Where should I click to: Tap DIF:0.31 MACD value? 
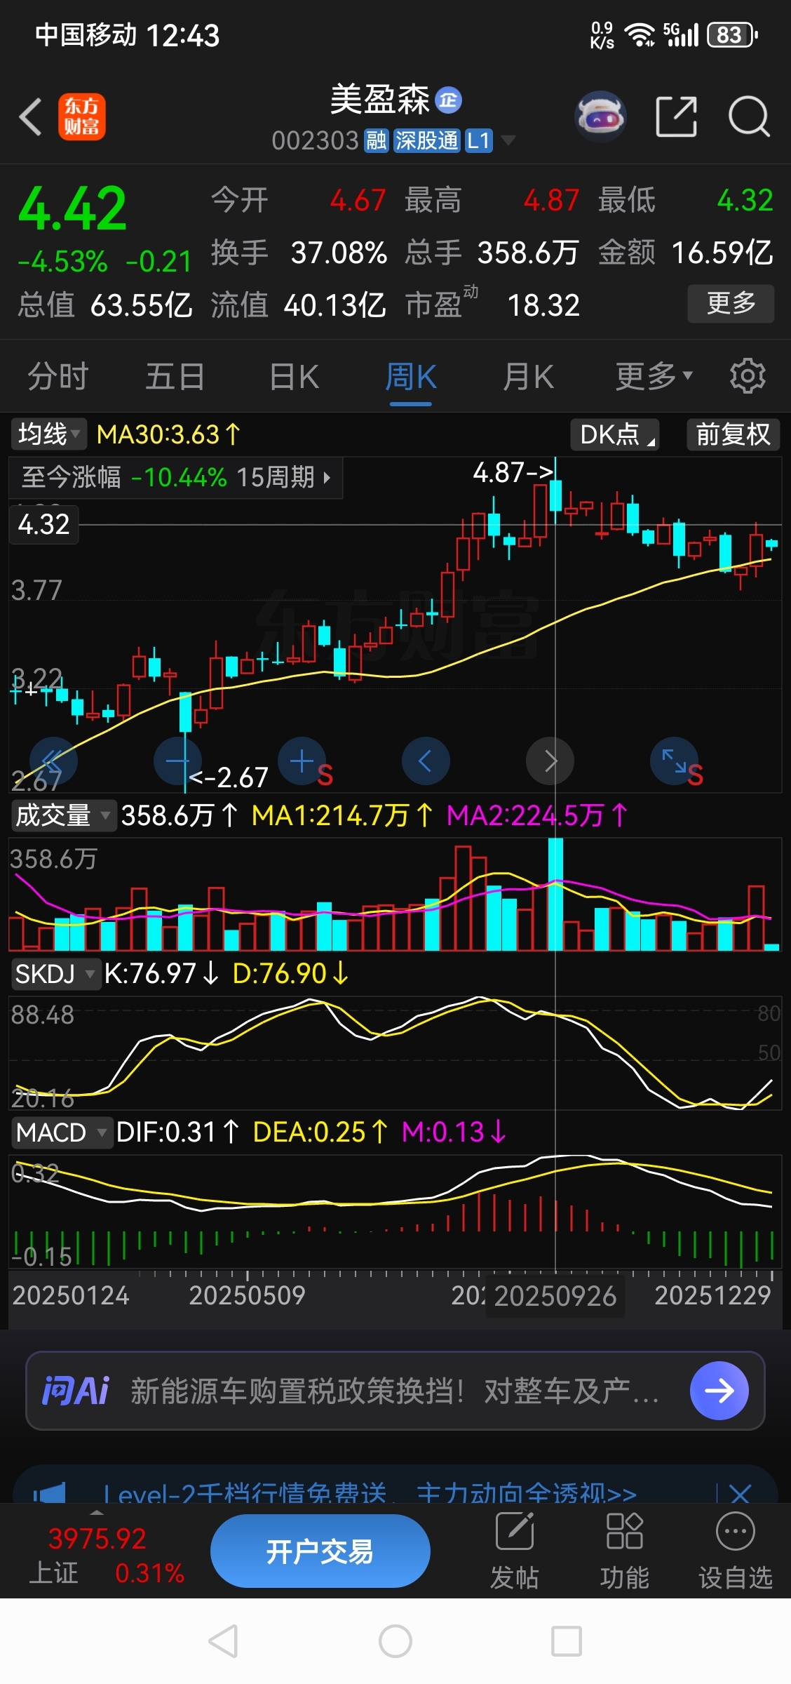tap(177, 1132)
